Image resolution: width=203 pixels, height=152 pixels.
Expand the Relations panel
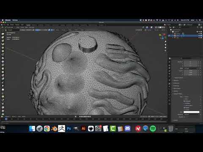pos(176,80)
